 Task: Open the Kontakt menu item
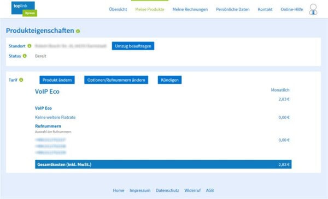click(x=265, y=9)
